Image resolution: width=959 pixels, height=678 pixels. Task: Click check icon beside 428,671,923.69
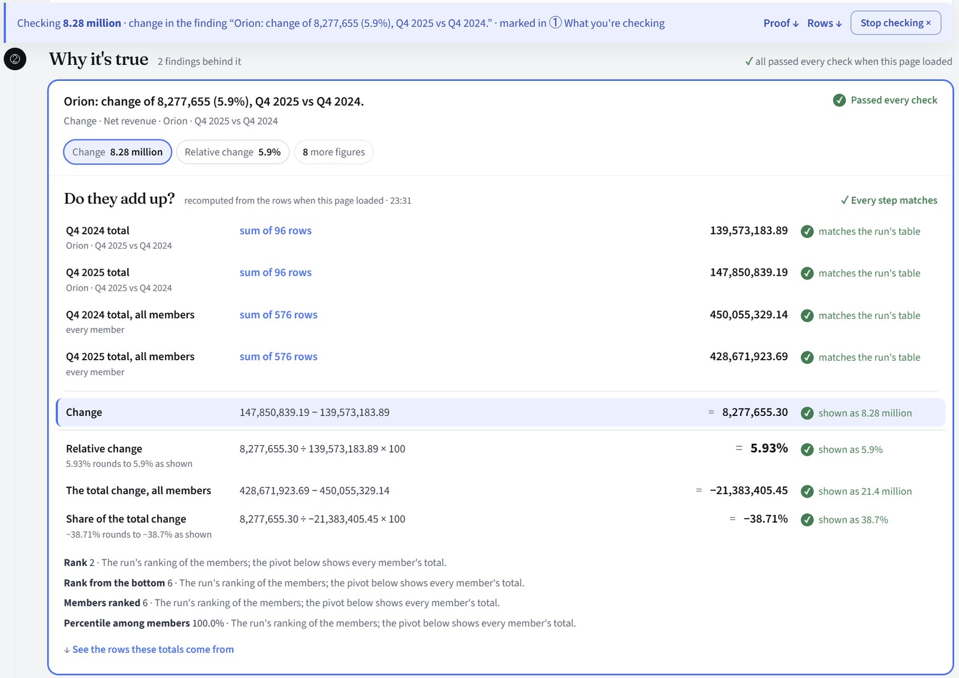(x=807, y=357)
